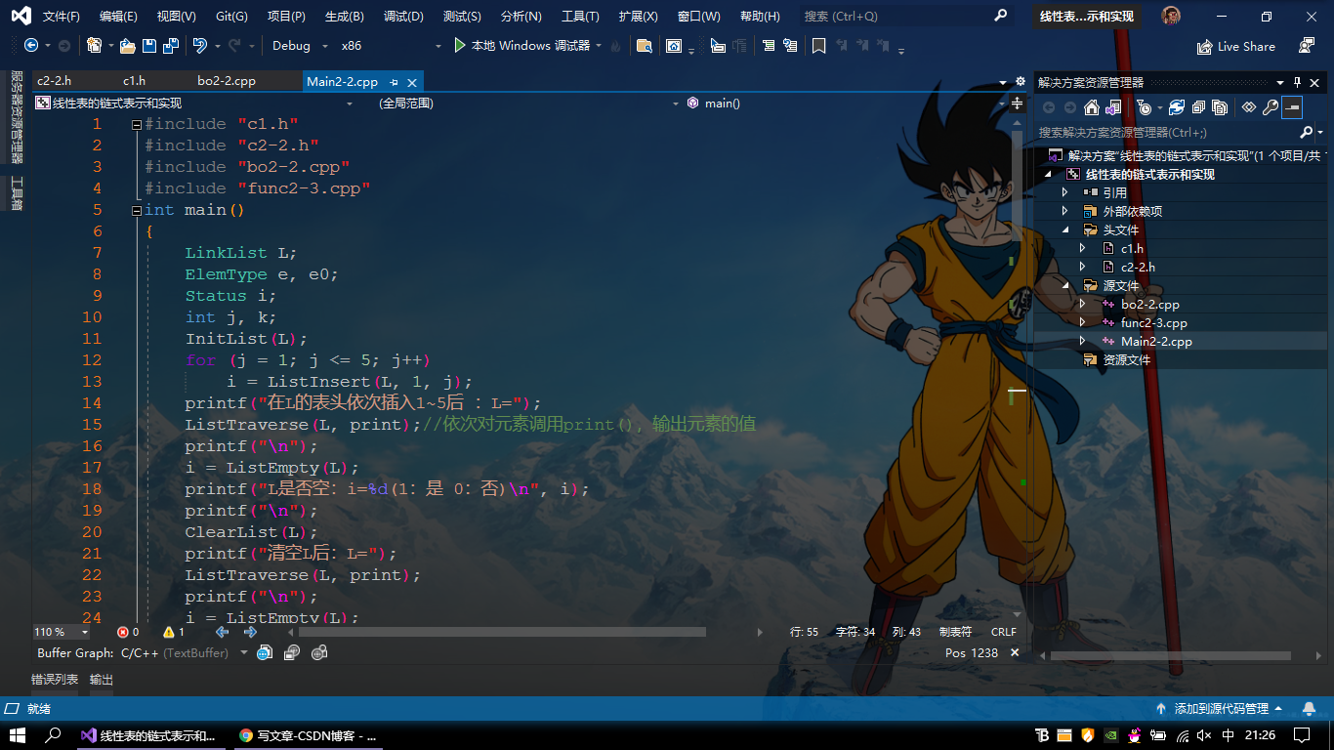Click the New Project toolbar icon

click(94, 46)
